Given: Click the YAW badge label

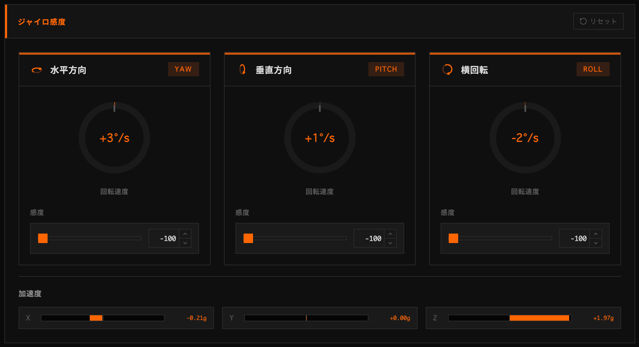Looking at the screenshot, I should click(x=183, y=69).
